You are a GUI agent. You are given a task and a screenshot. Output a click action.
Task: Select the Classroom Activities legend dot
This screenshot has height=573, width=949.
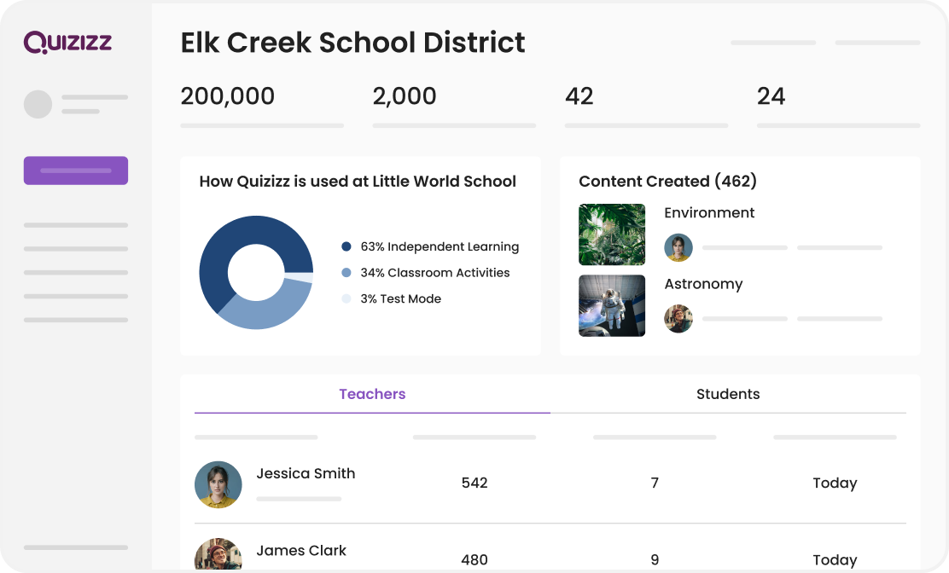point(346,273)
